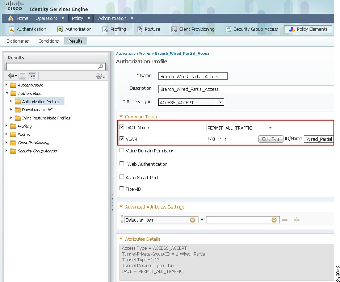
Task: Expand the Authentication tree node
Action: [x=7, y=85]
